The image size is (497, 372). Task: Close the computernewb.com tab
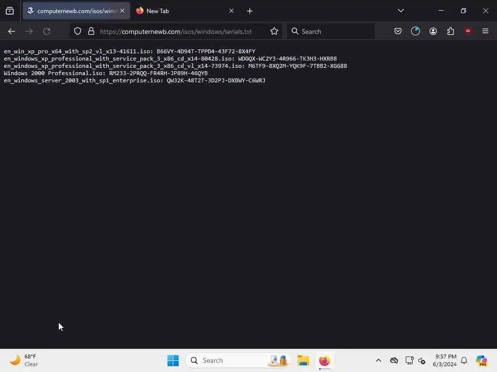tap(122, 11)
